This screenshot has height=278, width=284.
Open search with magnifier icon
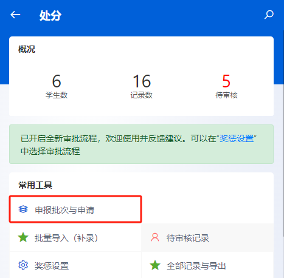click(269, 15)
